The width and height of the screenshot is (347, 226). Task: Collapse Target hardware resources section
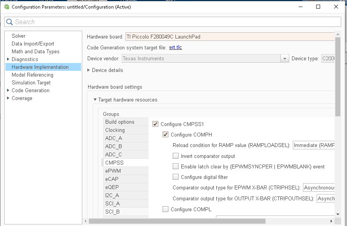tap(95, 100)
